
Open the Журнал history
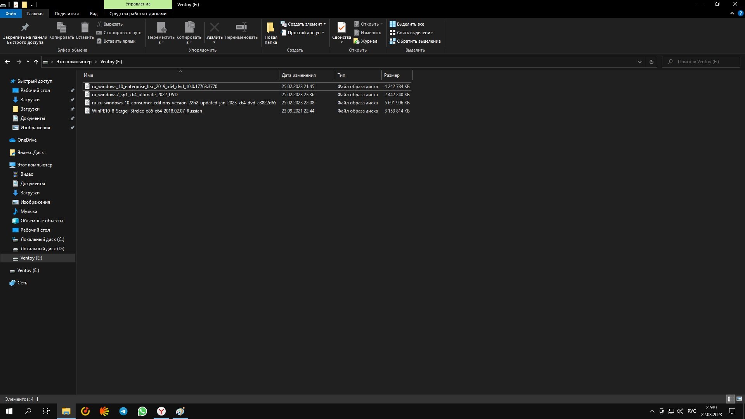click(366, 41)
